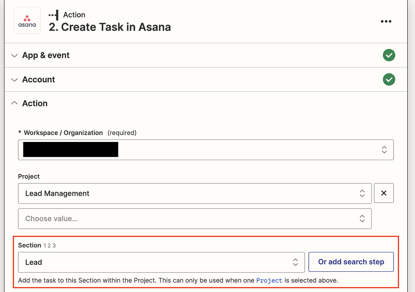Click the Asana app logo

[27, 21]
